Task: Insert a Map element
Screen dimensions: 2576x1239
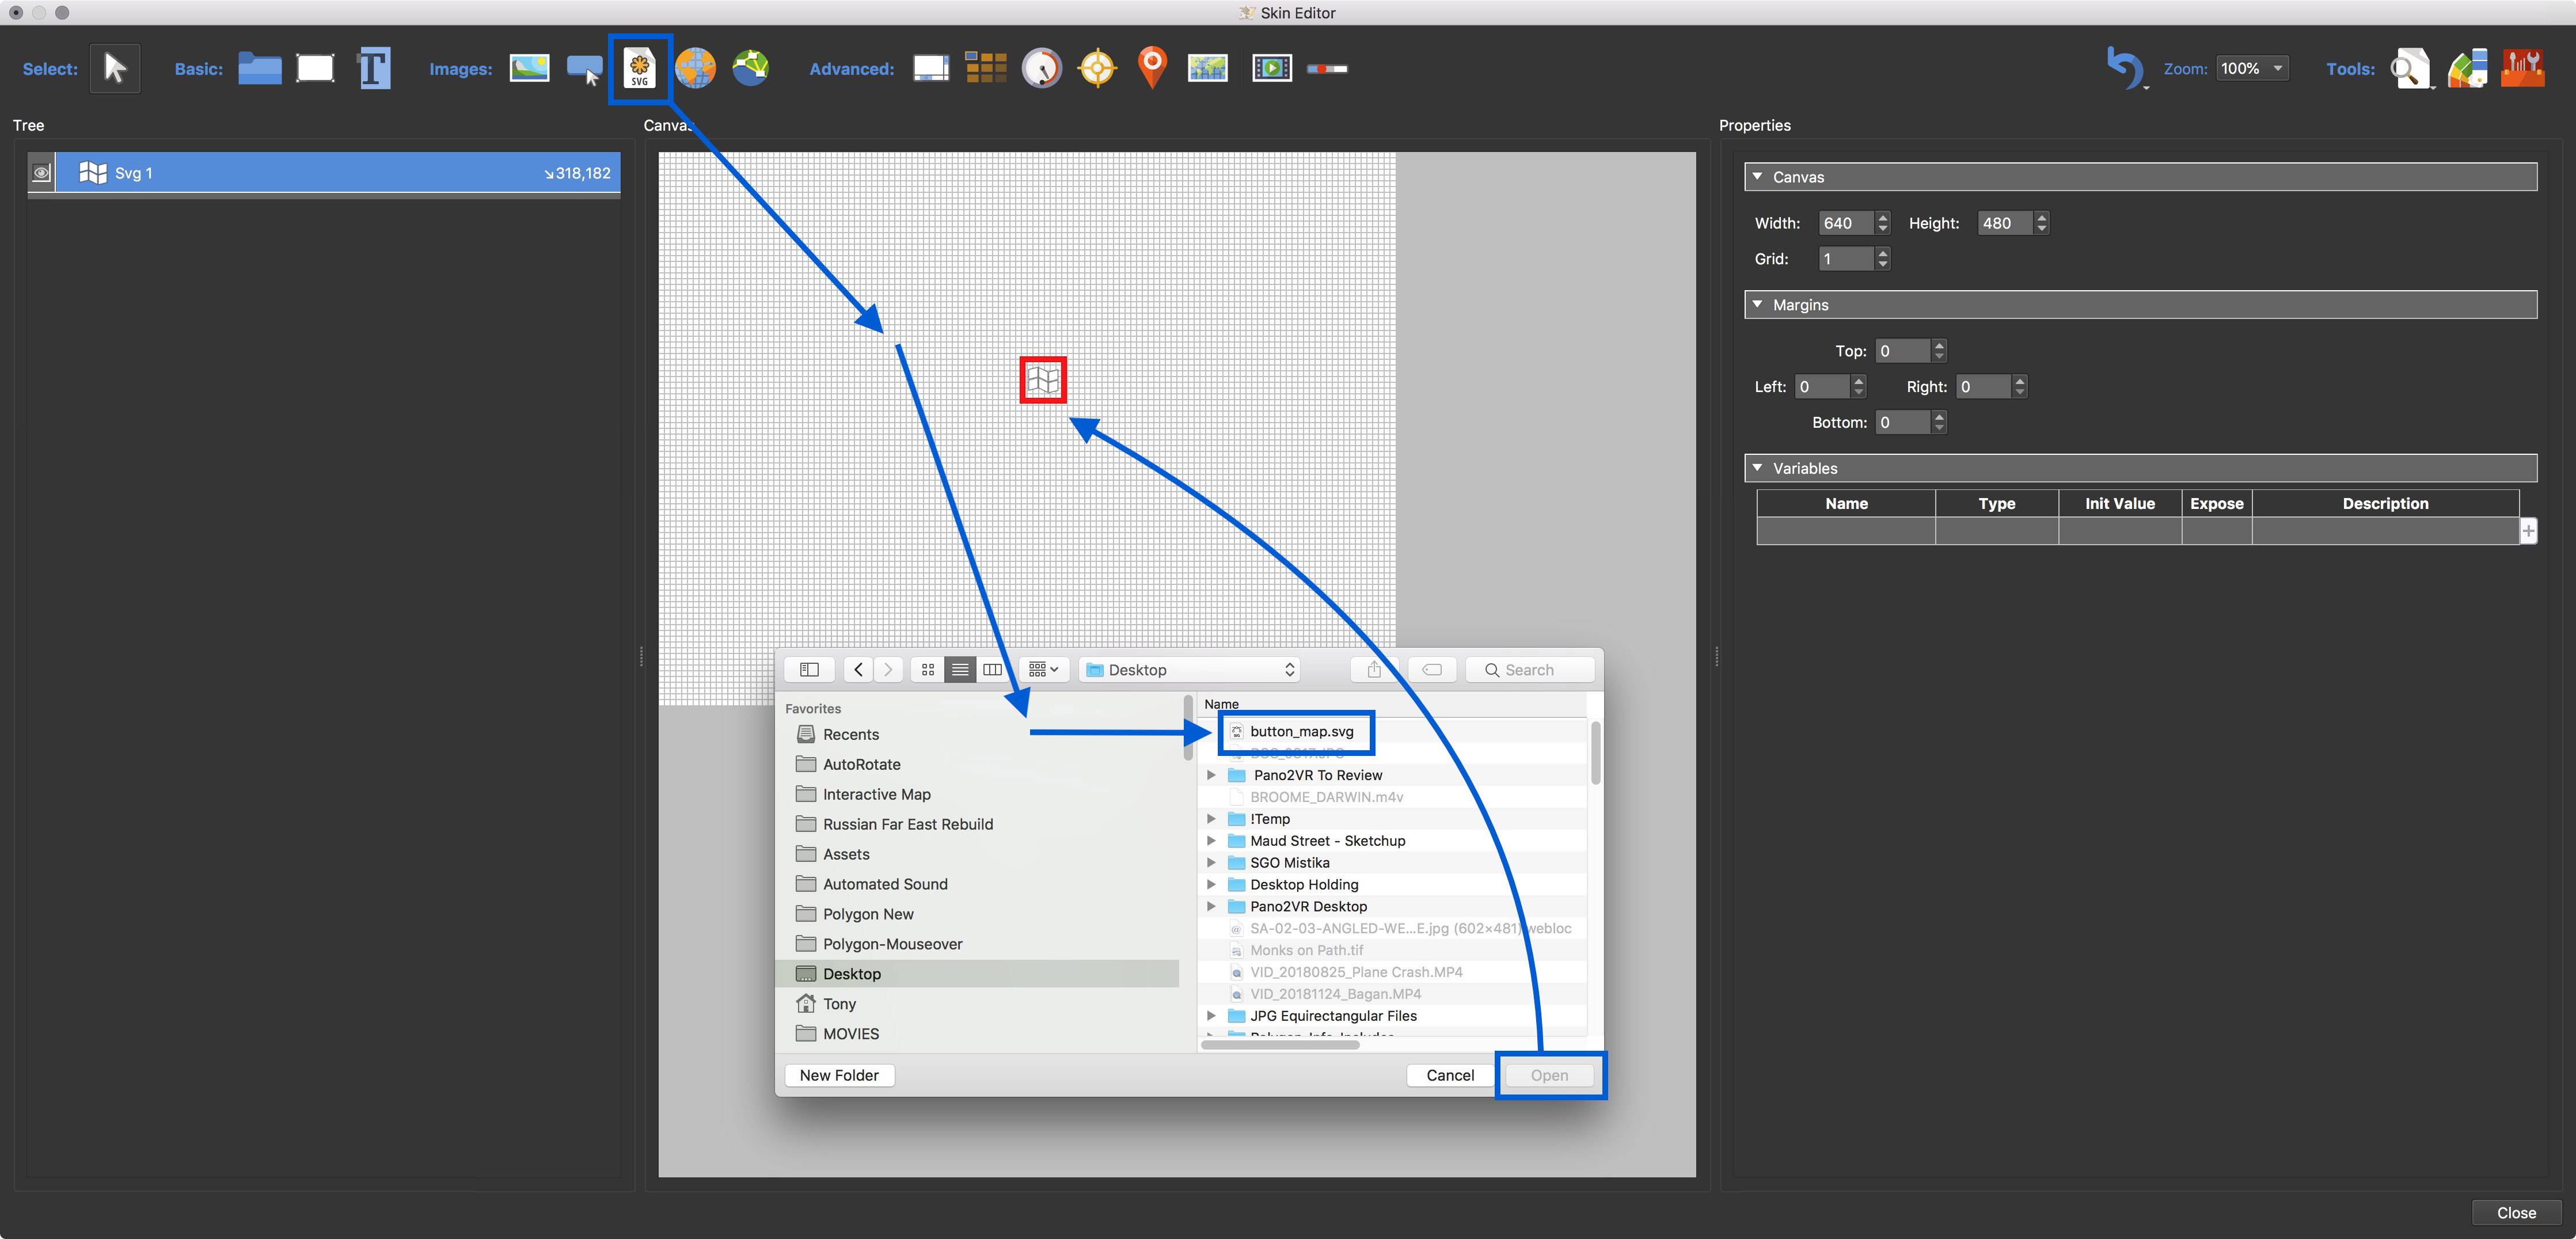Action: pos(1207,69)
